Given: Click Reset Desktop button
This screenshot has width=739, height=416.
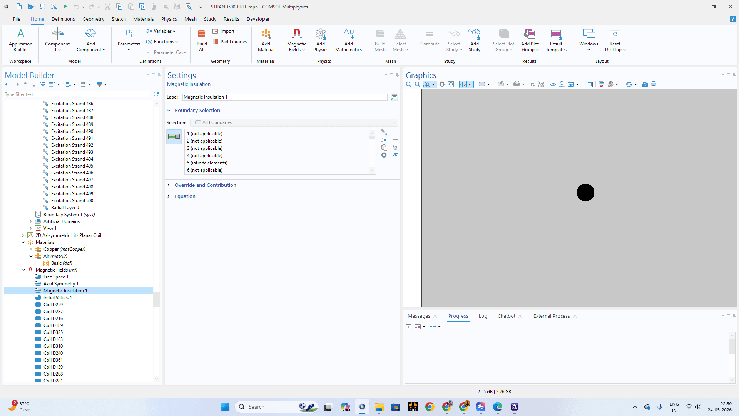Looking at the screenshot, I should (615, 40).
